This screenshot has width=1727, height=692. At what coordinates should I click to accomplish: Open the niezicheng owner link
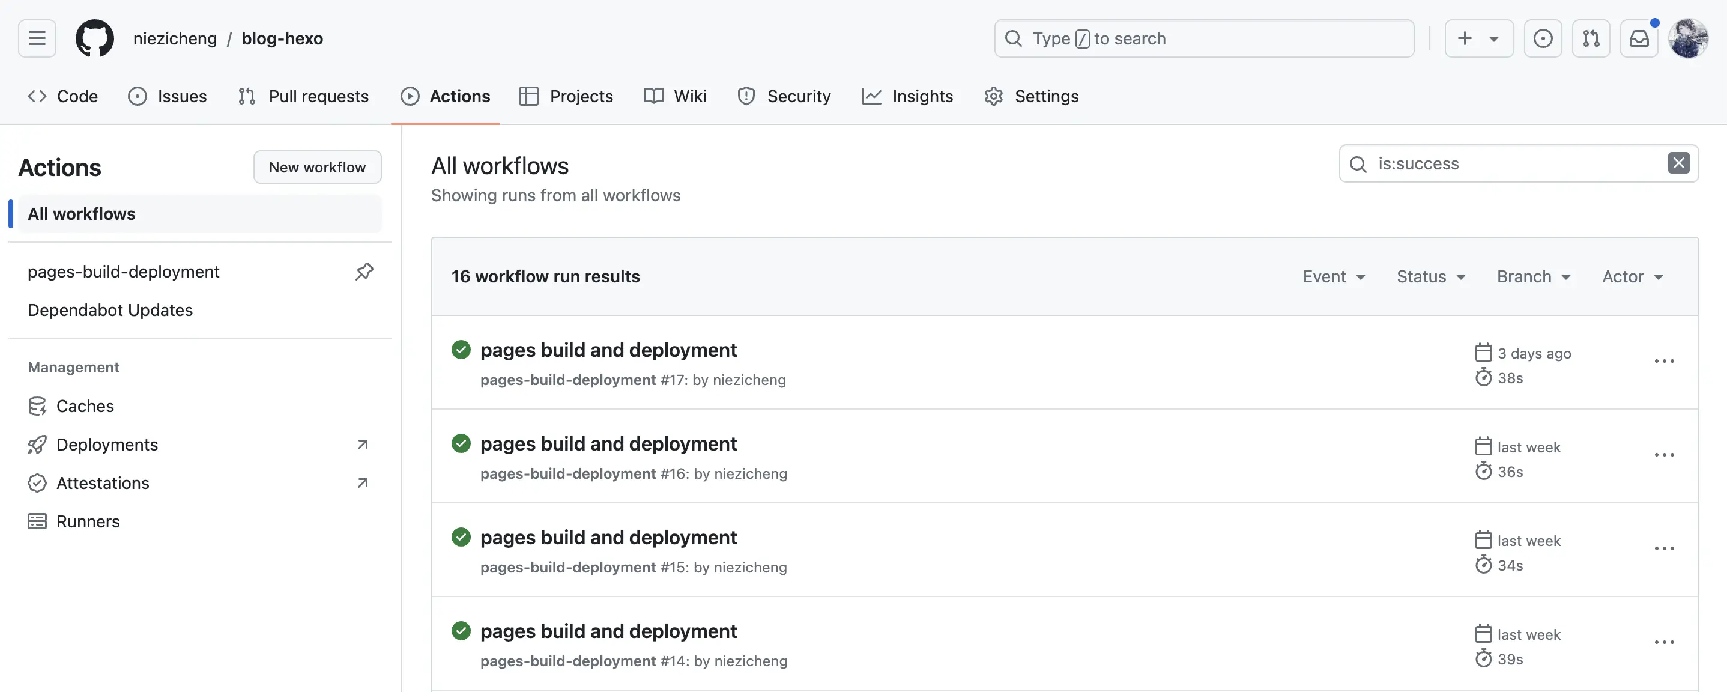tap(175, 38)
